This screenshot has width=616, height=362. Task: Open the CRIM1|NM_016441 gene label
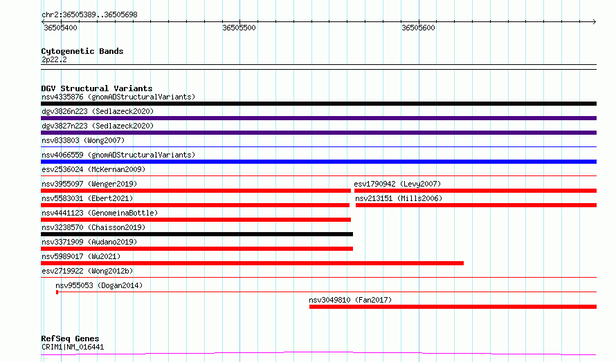click(x=73, y=347)
